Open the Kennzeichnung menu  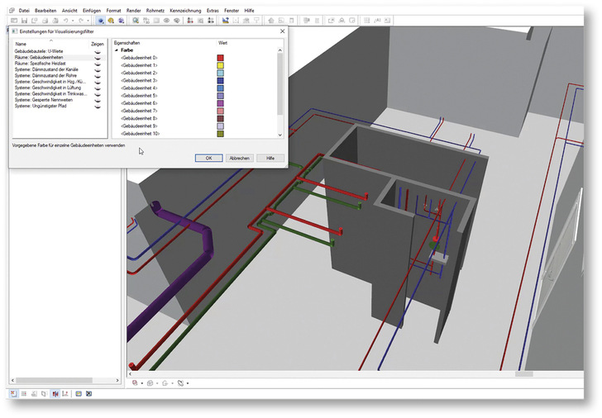pyautogui.click(x=185, y=10)
